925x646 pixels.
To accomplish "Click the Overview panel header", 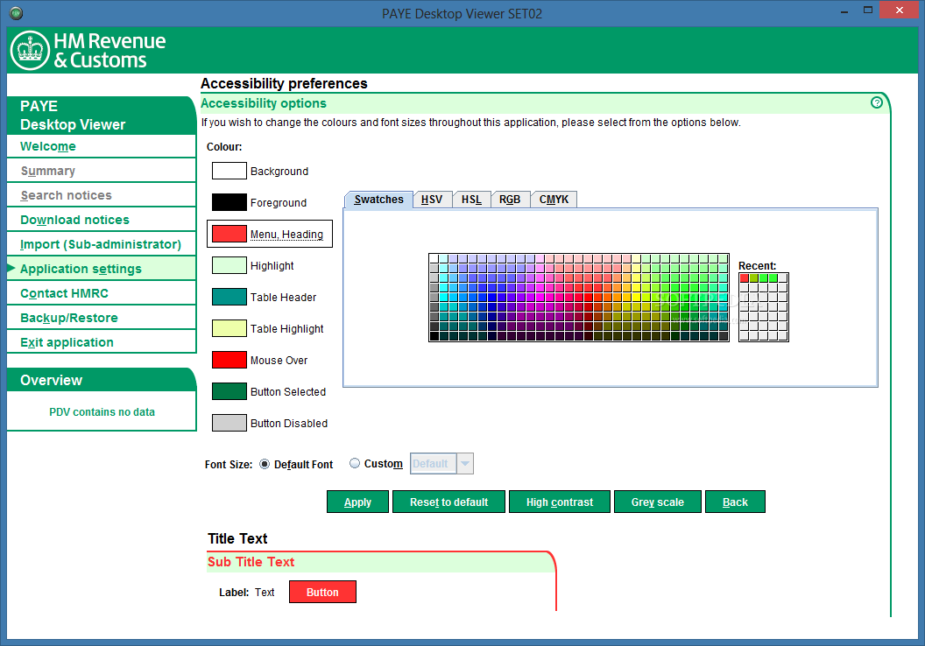I will click(x=101, y=380).
